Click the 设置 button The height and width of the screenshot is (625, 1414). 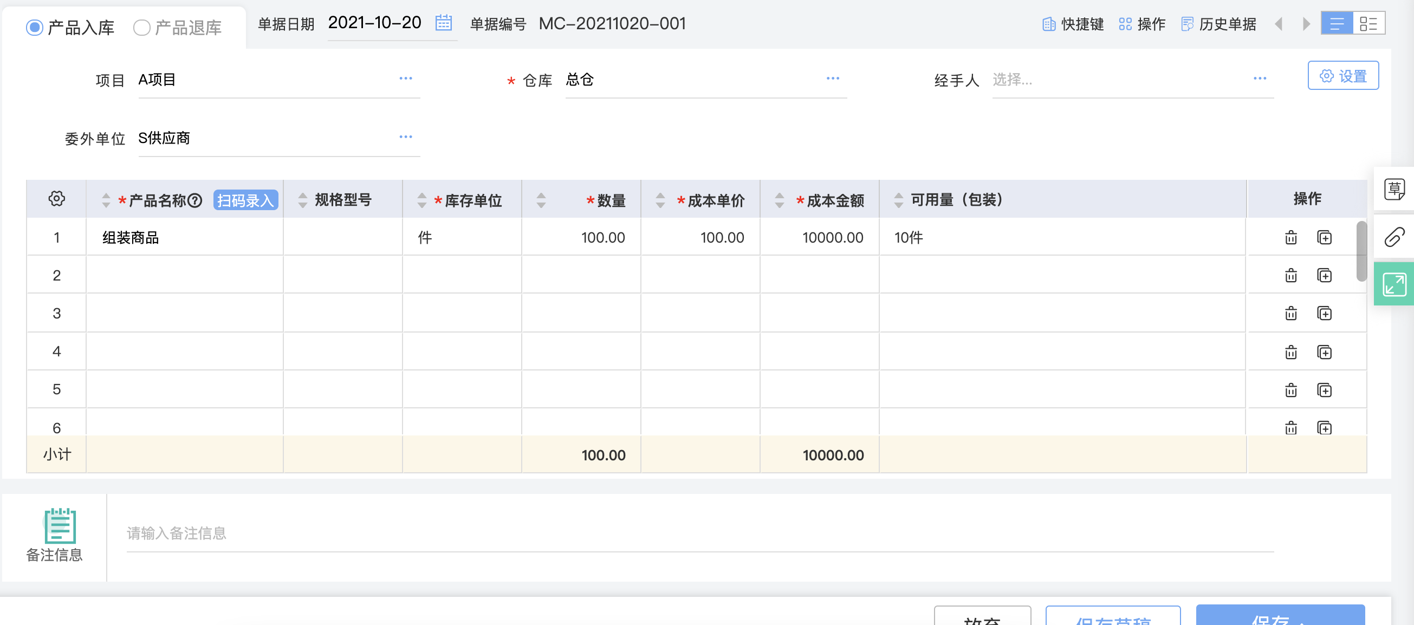point(1342,76)
